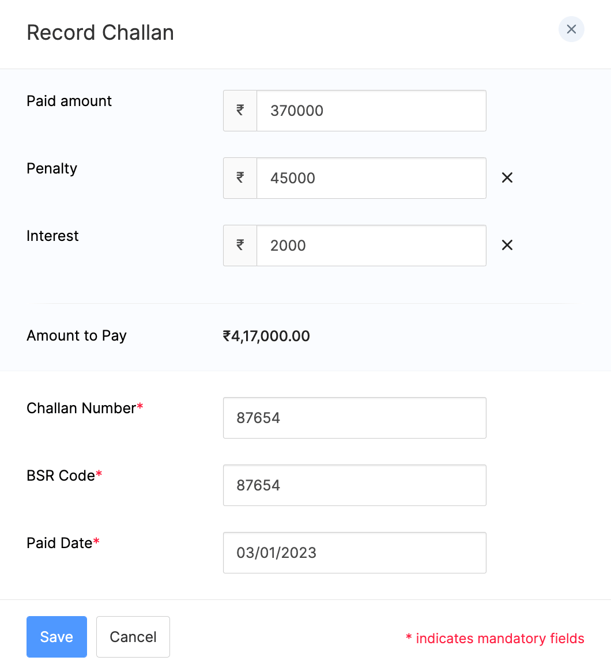The image size is (611, 672).
Task: Click the rupee symbol beside Interest
Action: click(x=240, y=246)
